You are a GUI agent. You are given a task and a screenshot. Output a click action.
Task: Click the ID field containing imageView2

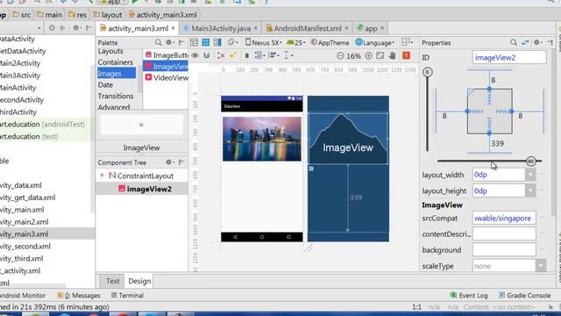pos(509,57)
